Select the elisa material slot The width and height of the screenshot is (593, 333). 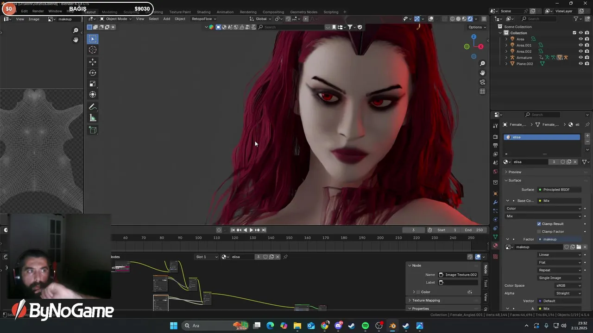542,137
